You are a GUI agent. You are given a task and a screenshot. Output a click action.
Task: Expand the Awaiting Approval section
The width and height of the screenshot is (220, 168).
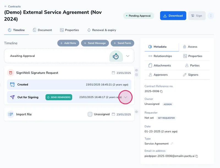point(128,56)
